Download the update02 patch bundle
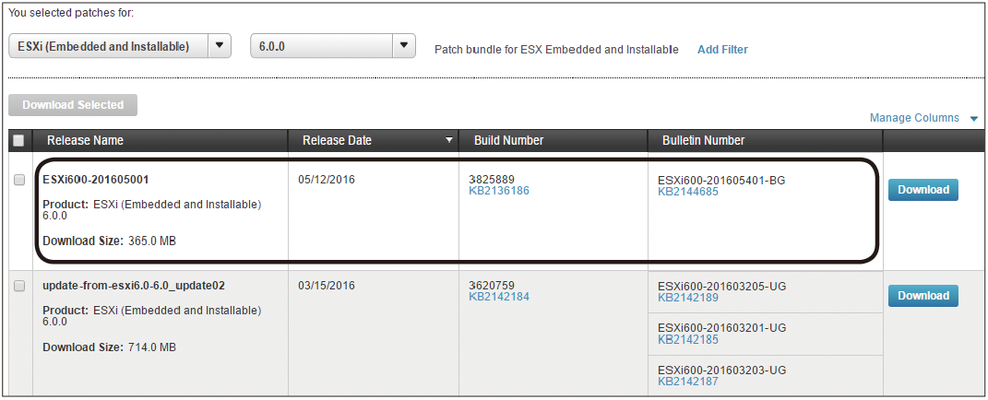The width and height of the screenshot is (988, 400). click(x=923, y=296)
